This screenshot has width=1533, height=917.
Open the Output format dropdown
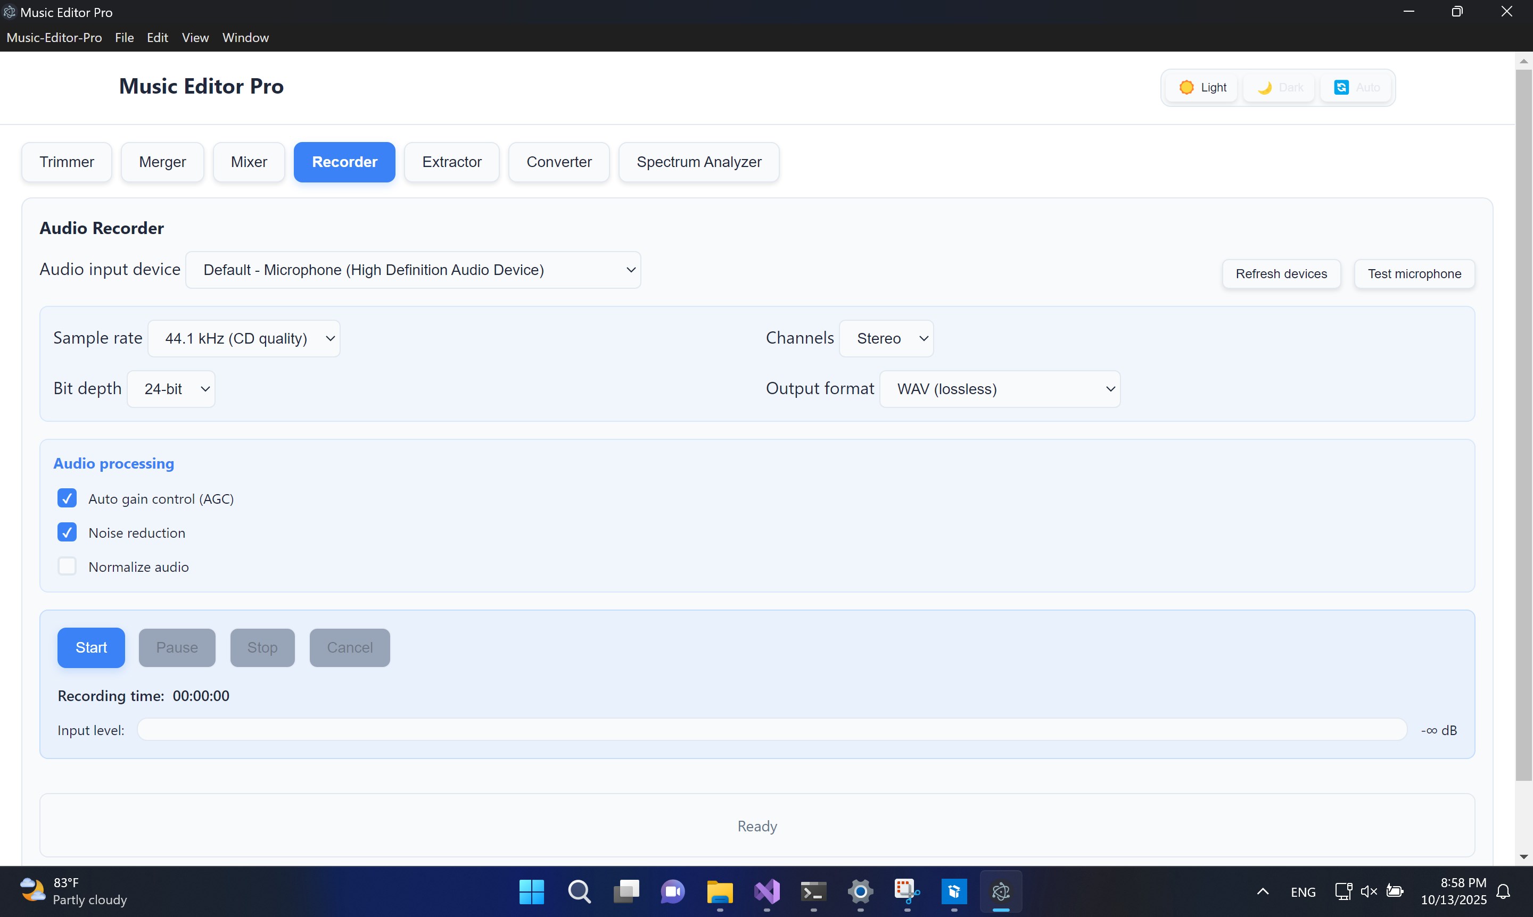[1000, 389]
